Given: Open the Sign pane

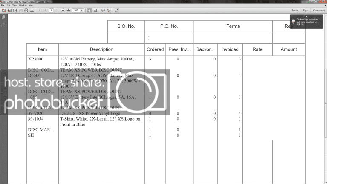Looking at the screenshot, I should 306,10.
